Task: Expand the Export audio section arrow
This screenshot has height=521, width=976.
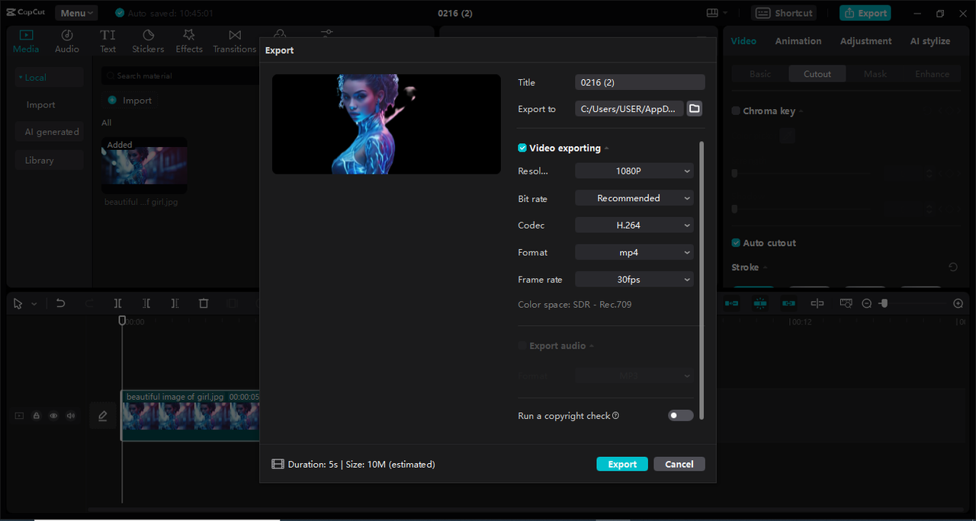Action: tap(592, 347)
